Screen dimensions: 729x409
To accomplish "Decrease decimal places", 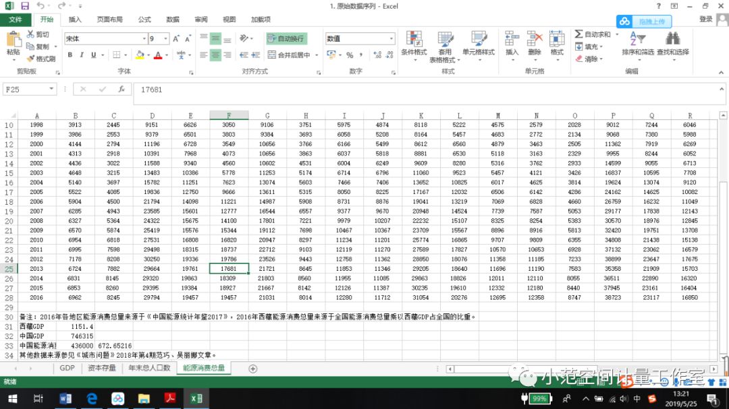I will tap(389, 55).
